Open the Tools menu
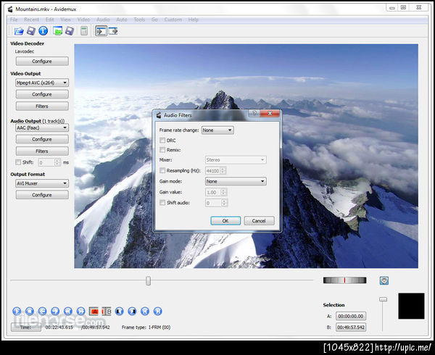 [x=139, y=20]
